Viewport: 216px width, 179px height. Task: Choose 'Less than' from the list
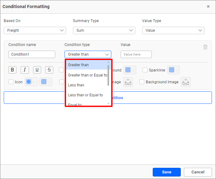[76, 85]
